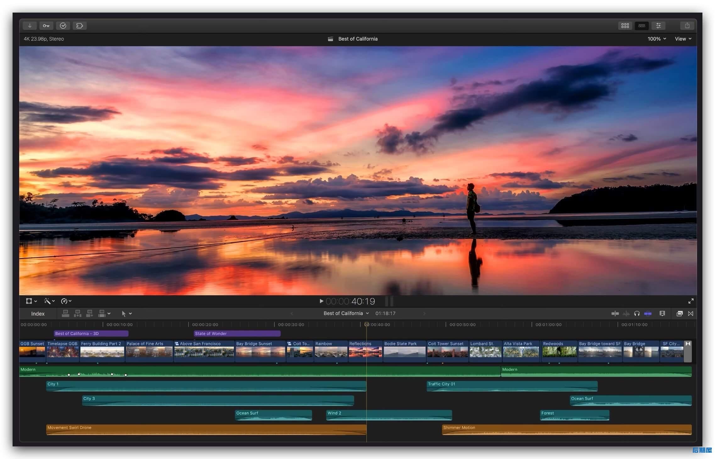This screenshot has width=715, height=459.
Task: Toggle solo headphones icon
Action: (x=637, y=313)
